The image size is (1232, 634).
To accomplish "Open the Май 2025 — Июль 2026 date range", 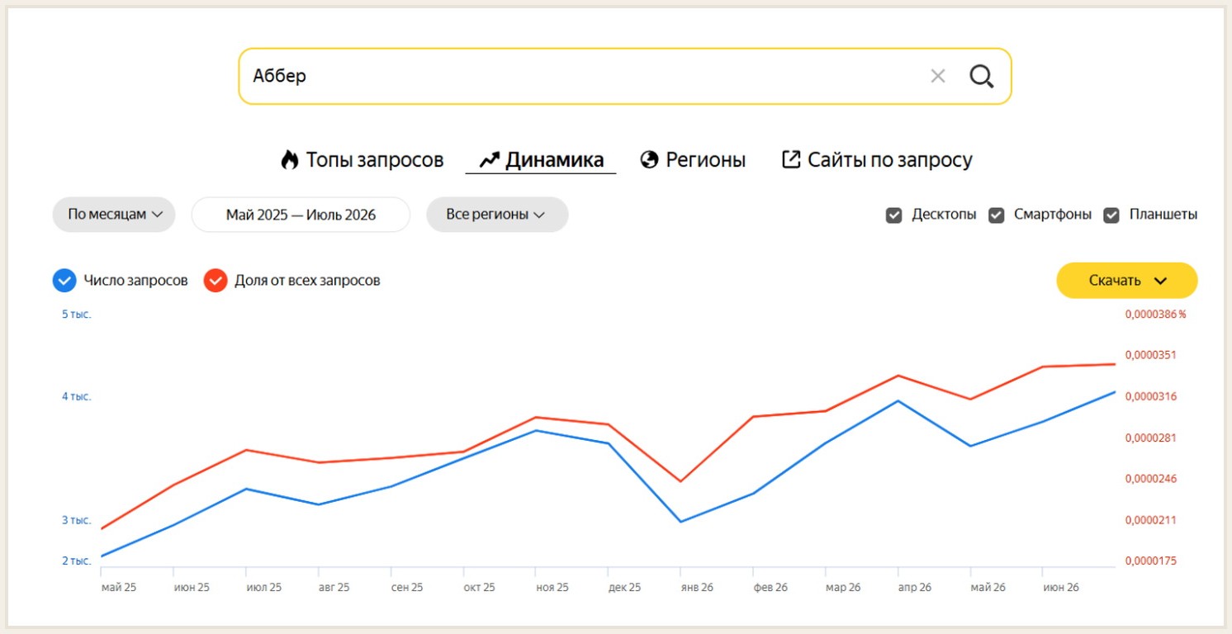I will pyautogui.click(x=301, y=215).
